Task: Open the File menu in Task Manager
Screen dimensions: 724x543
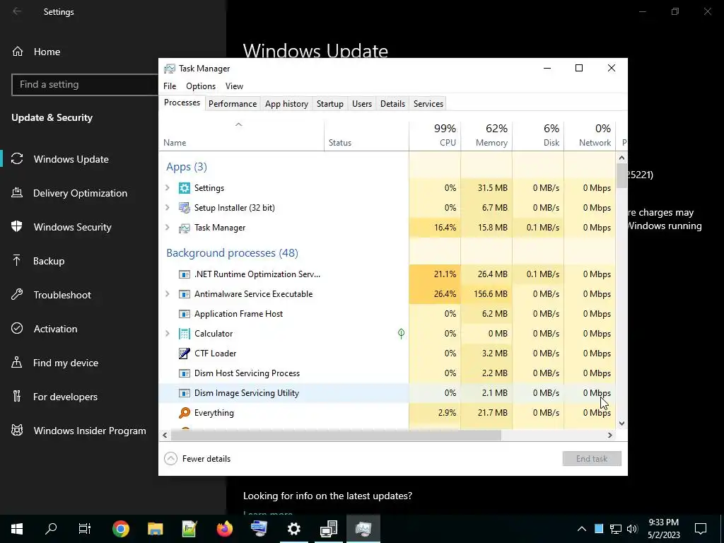Action: click(x=170, y=86)
